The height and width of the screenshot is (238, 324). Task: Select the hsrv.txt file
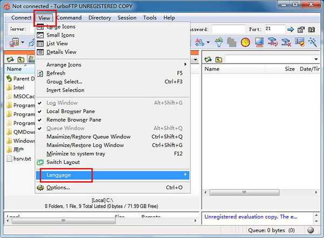(x=19, y=159)
